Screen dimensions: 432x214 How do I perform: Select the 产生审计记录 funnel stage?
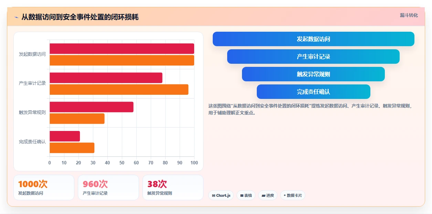314,57
